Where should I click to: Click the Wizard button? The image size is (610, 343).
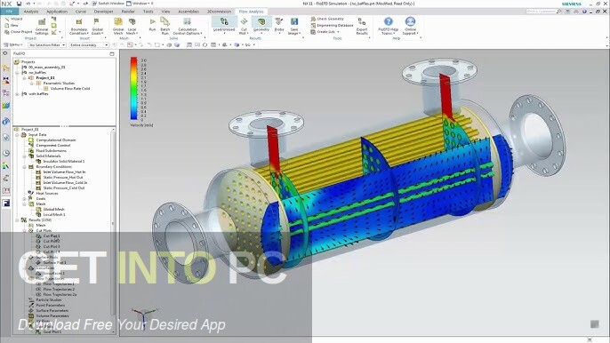tap(13, 19)
